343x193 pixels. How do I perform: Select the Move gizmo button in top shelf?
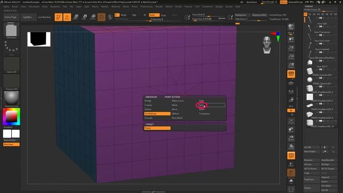pyautogui.click(x=76, y=17)
